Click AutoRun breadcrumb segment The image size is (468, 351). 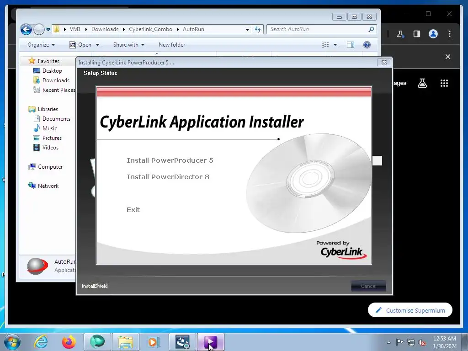[x=193, y=29]
